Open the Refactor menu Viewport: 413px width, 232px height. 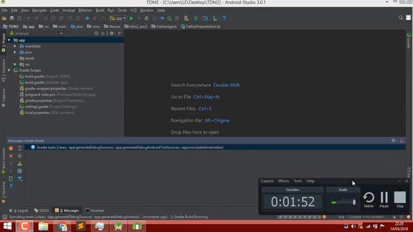(x=85, y=10)
